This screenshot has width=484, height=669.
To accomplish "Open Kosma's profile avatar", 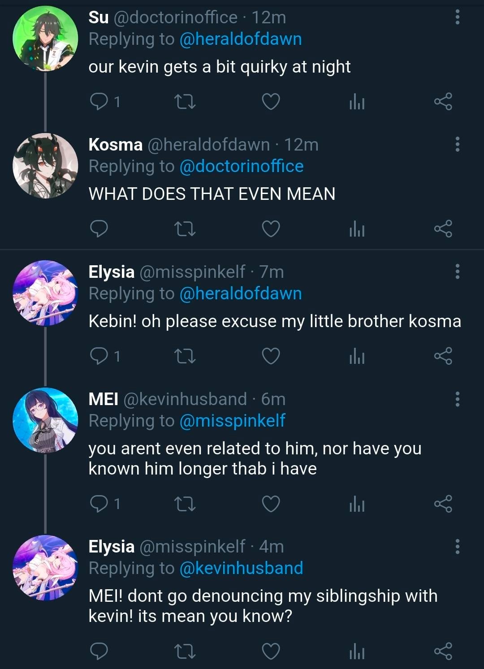I will (45, 166).
